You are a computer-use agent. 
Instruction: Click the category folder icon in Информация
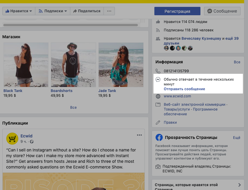point(158,105)
